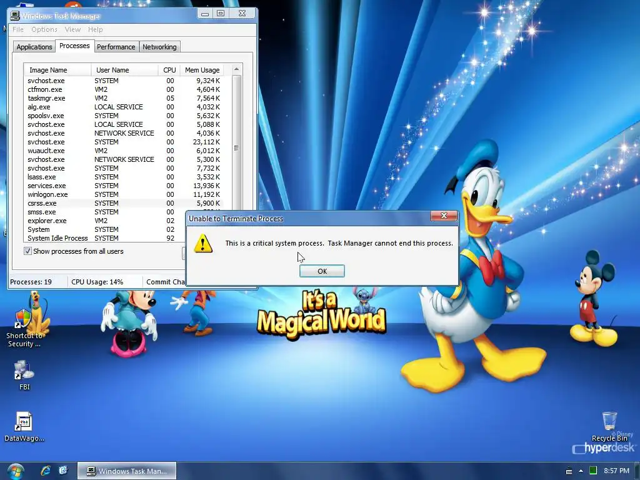Open the Networking tab
Screen dimensions: 640x480
tap(159, 47)
